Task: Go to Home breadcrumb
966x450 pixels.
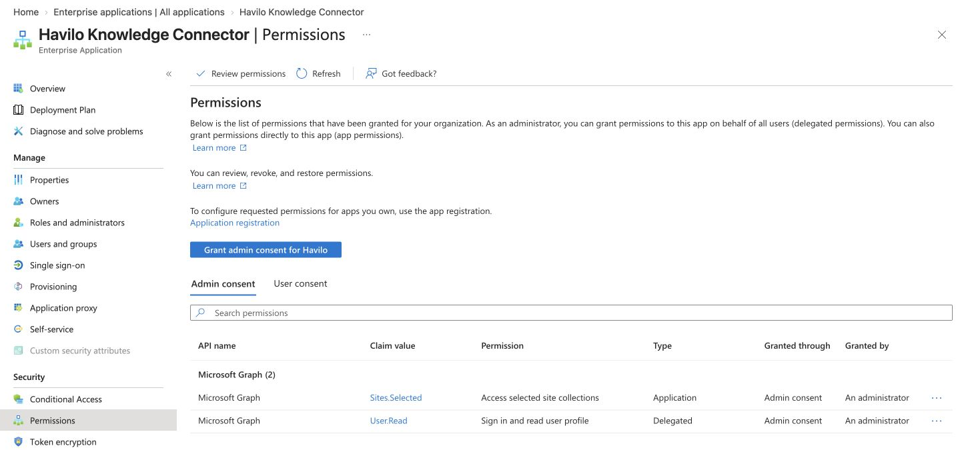Action: pyautogui.click(x=26, y=12)
